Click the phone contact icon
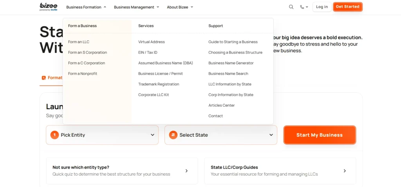 [304, 7]
